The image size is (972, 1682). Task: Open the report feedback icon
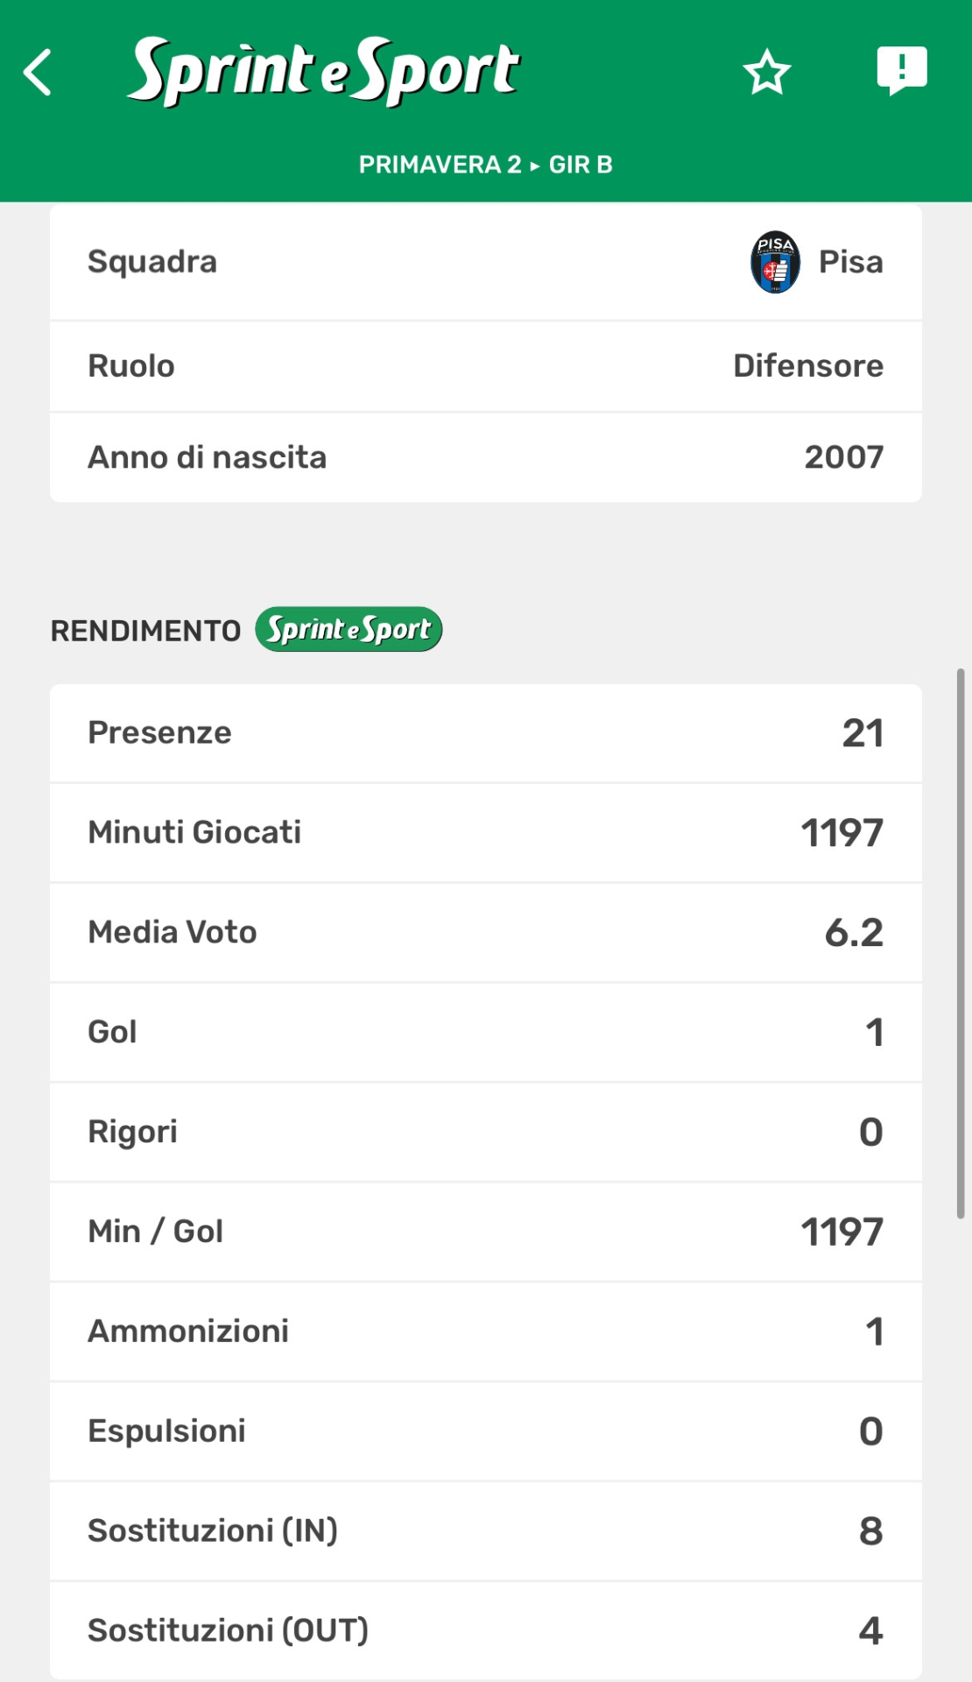902,70
